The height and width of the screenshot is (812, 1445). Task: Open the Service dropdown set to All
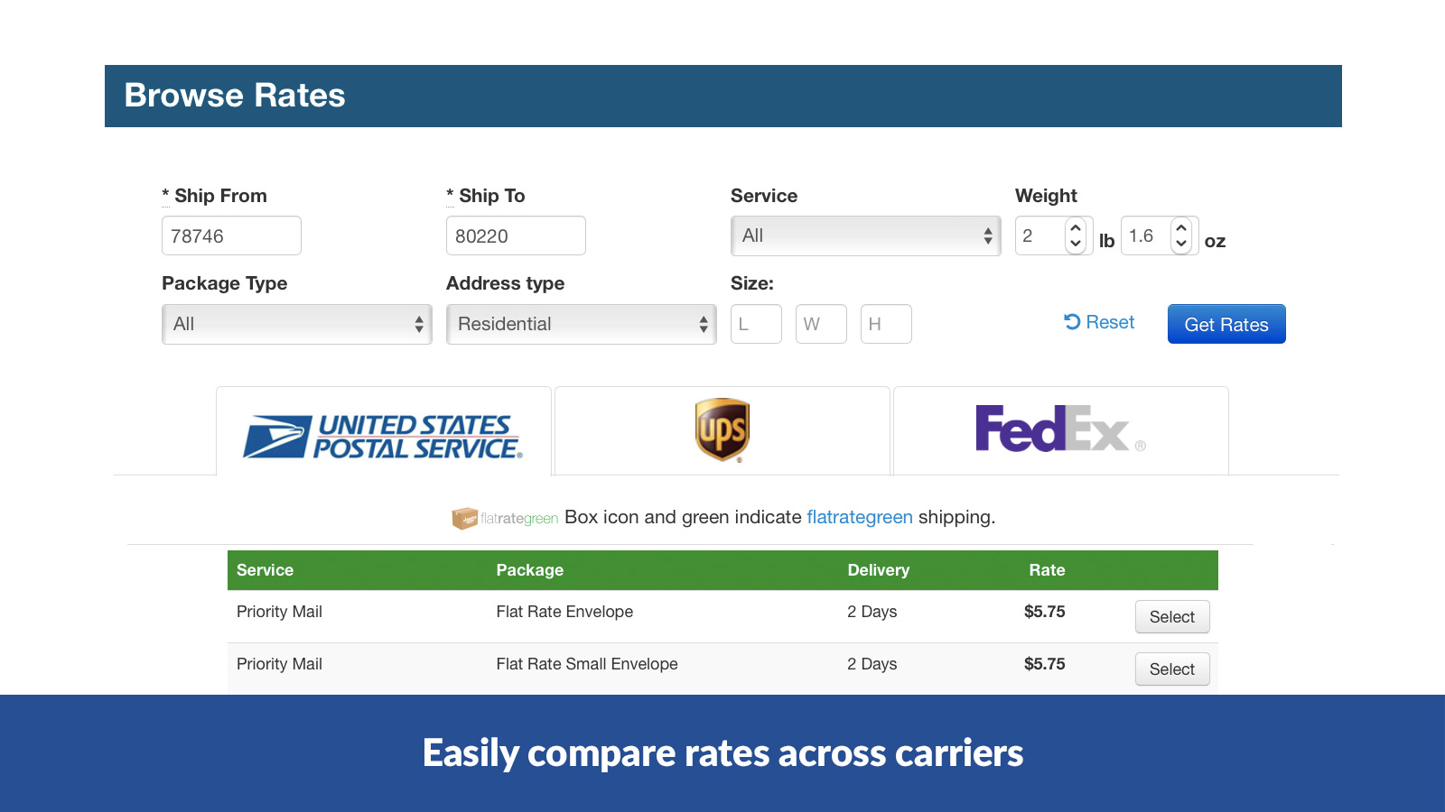click(864, 235)
